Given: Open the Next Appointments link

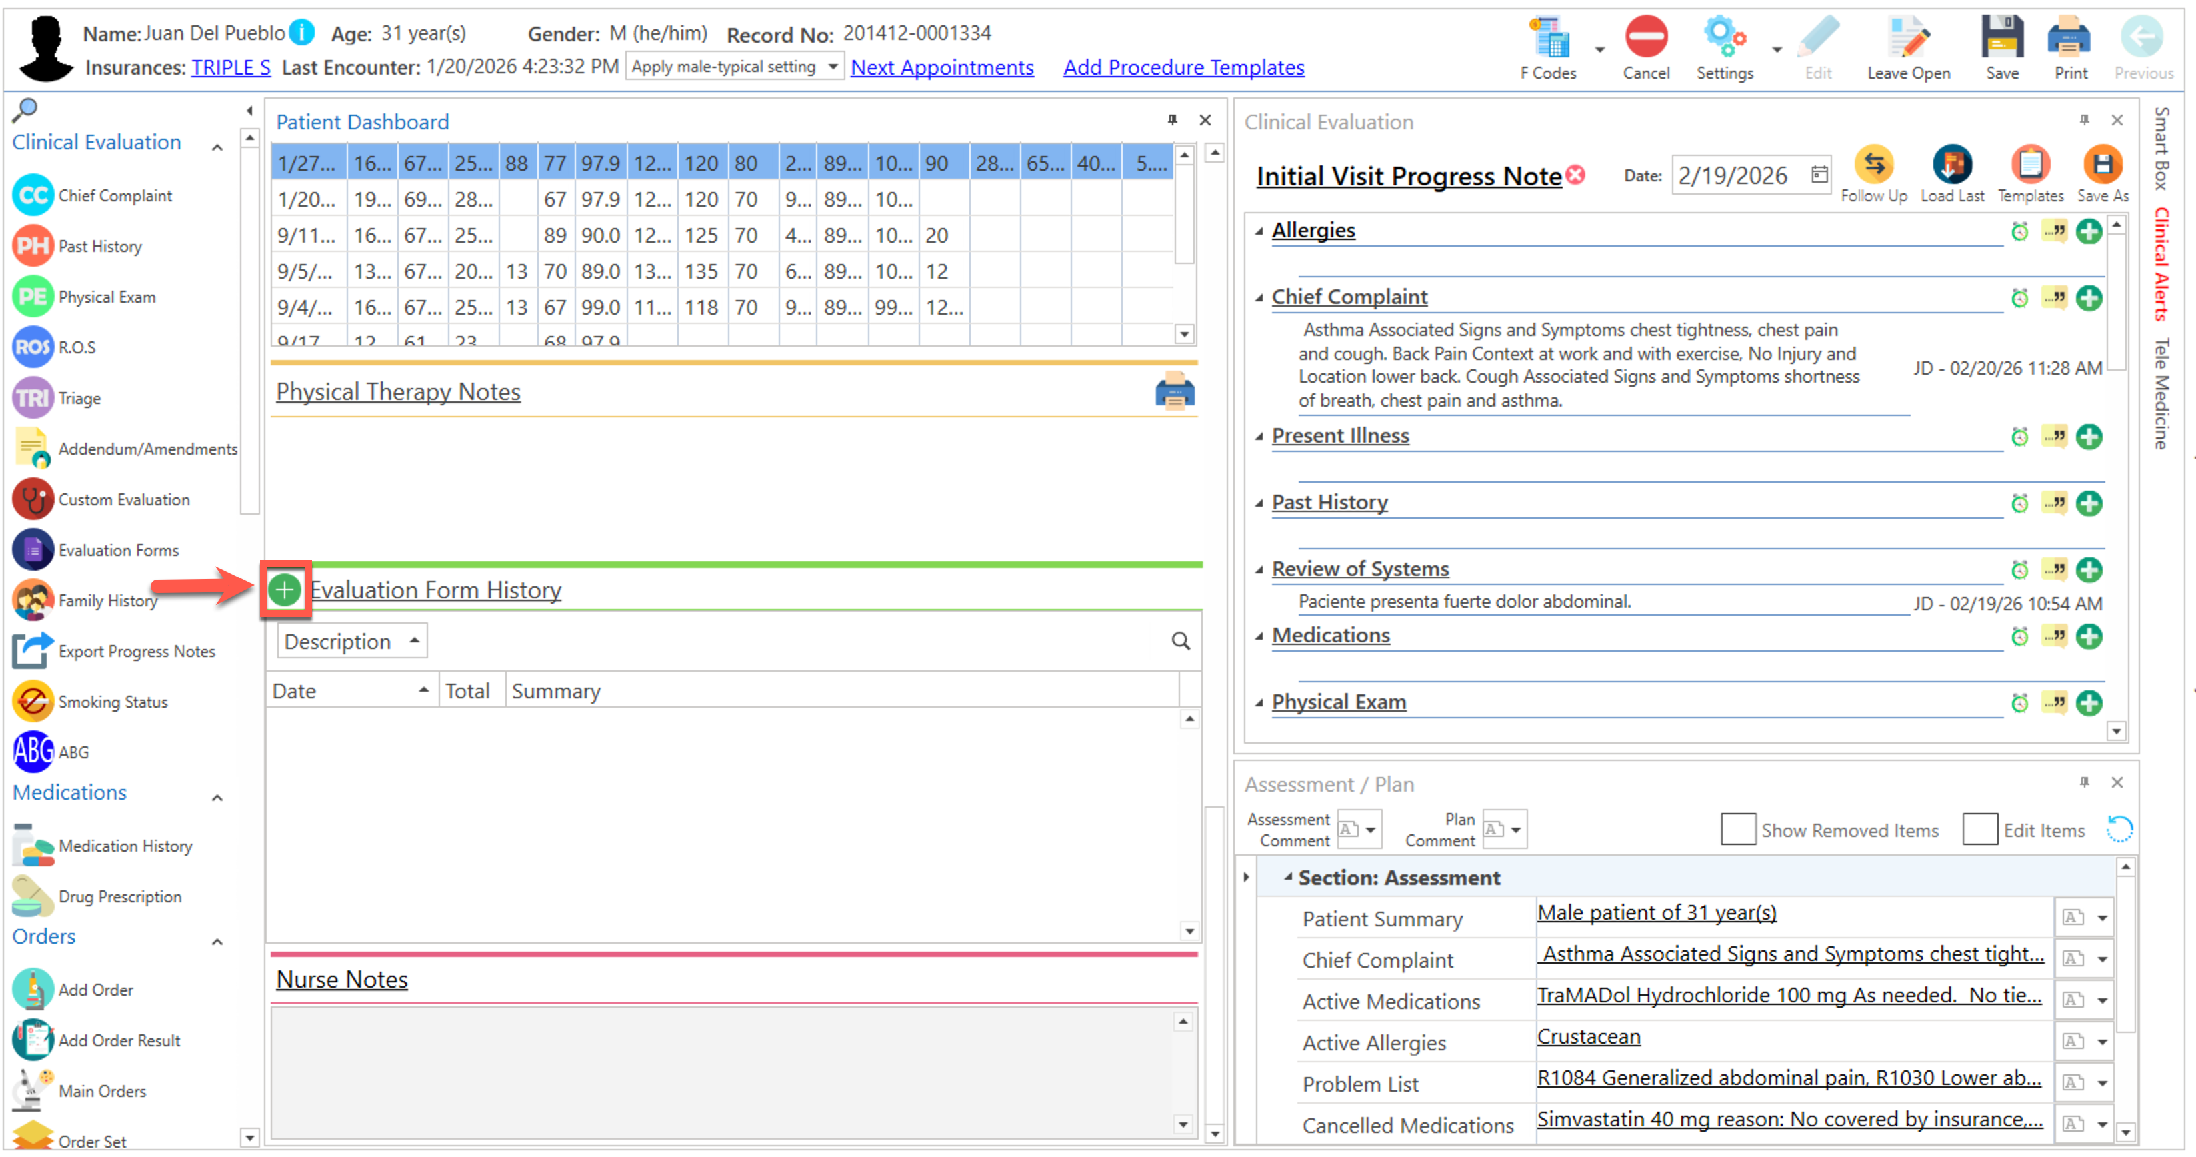Looking at the screenshot, I should click(941, 67).
